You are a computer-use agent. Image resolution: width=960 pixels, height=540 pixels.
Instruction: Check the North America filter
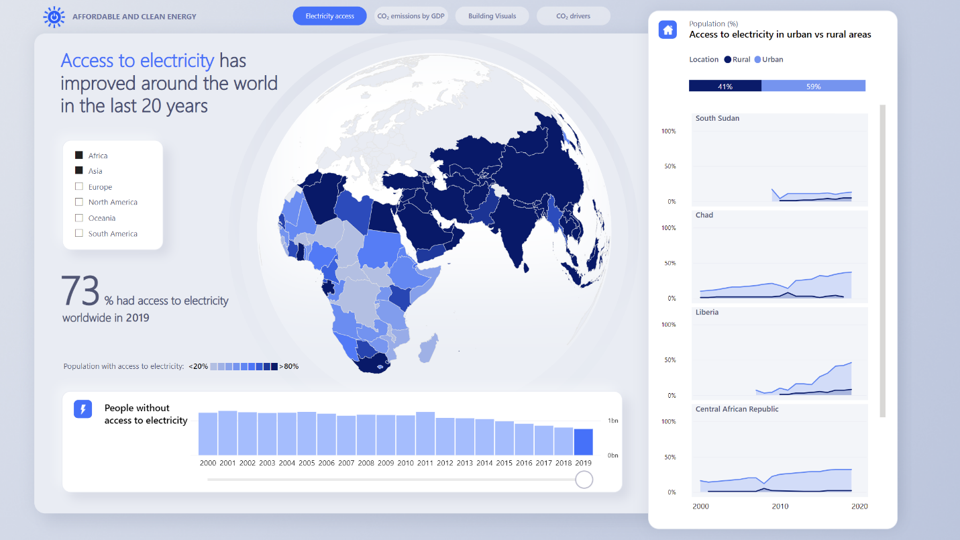(79, 202)
